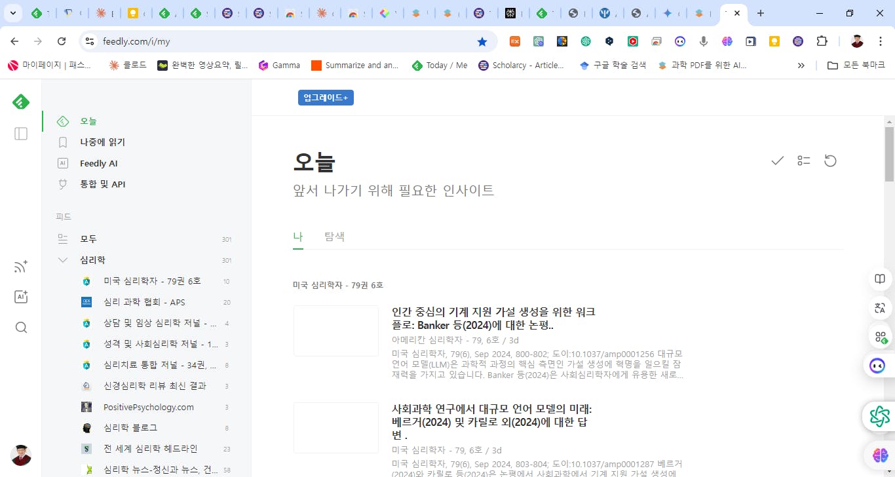This screenshot has height=477, width=895.
Task: Select PositivePsychology.com feed
Action: tap(148, 407)
